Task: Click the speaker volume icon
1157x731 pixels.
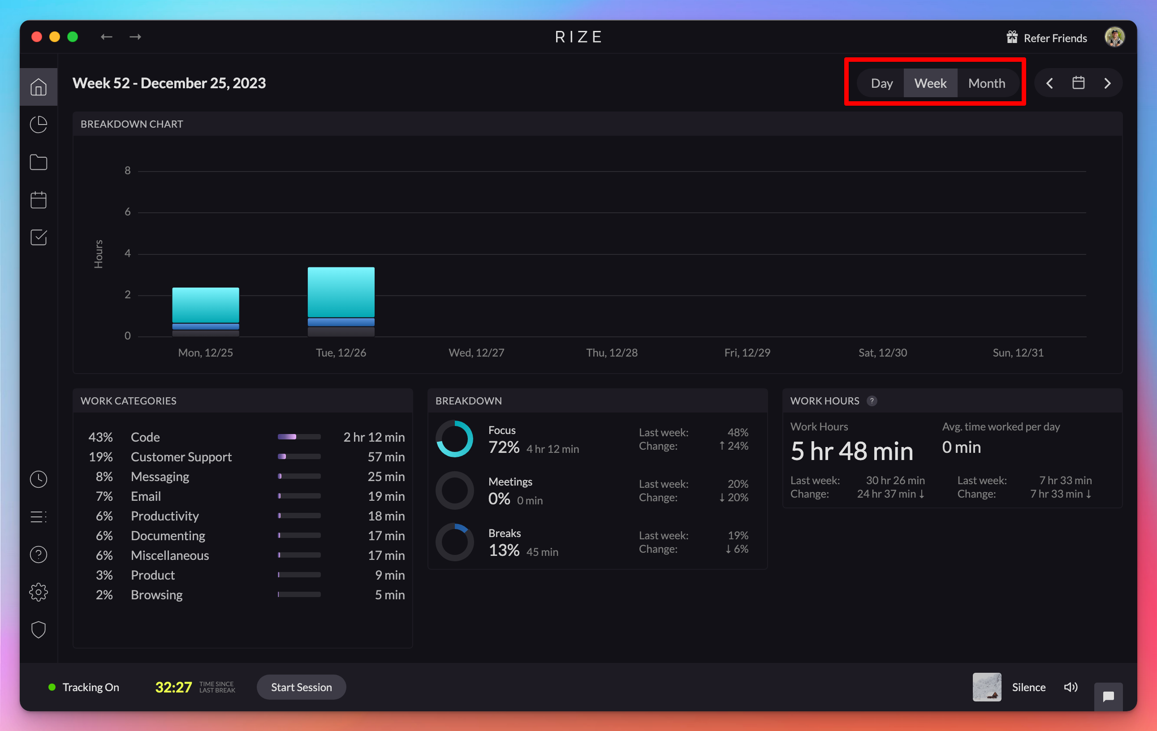Action: [x=1071, y=687]
